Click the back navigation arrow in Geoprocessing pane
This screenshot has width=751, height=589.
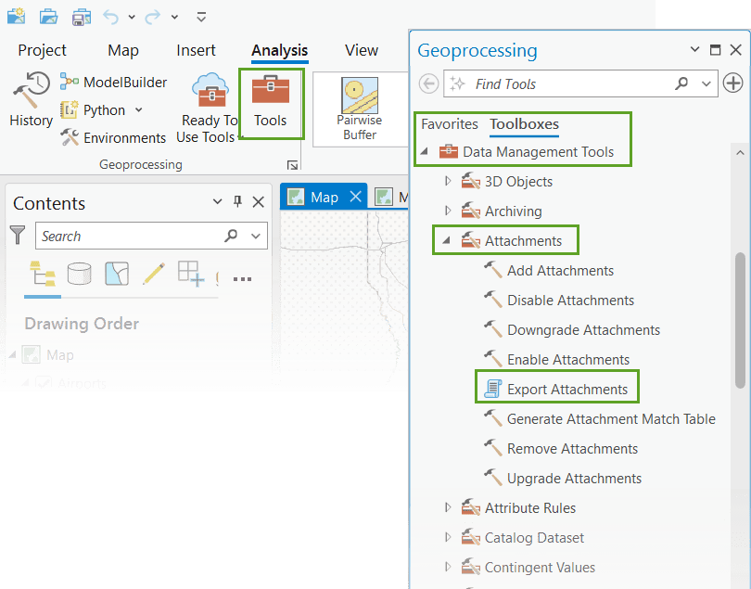click(427, 83)
